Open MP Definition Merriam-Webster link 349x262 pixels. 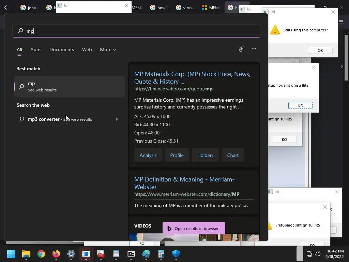coord(184,183)
